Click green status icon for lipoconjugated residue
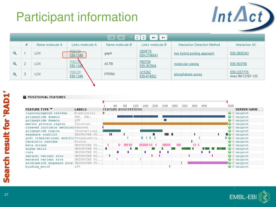The height and width of the screenshot is (207, 276). point(230,113)
